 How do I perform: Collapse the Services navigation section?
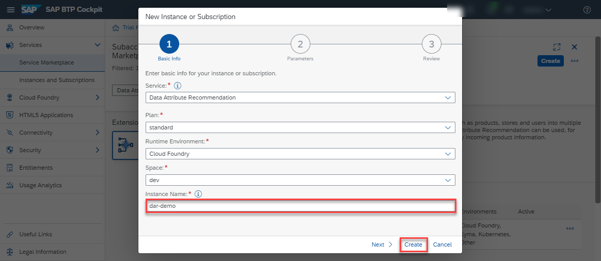(98, 45)
